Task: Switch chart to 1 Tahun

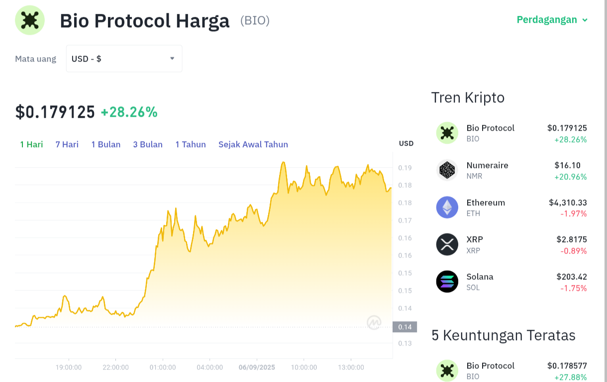Action: pos(191,144)
